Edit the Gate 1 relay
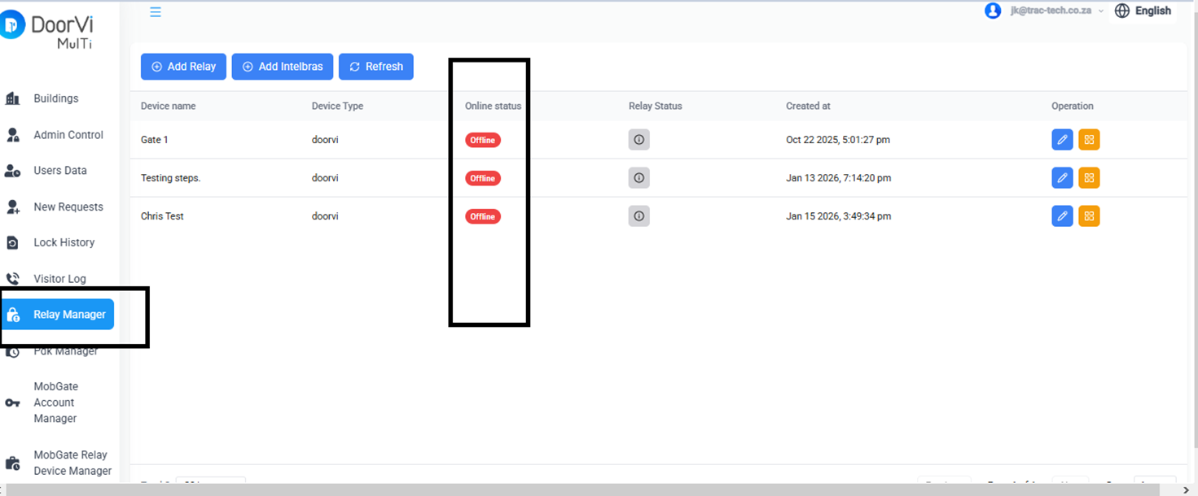This screenshot has width=1198, height=496. [1062, 140]
